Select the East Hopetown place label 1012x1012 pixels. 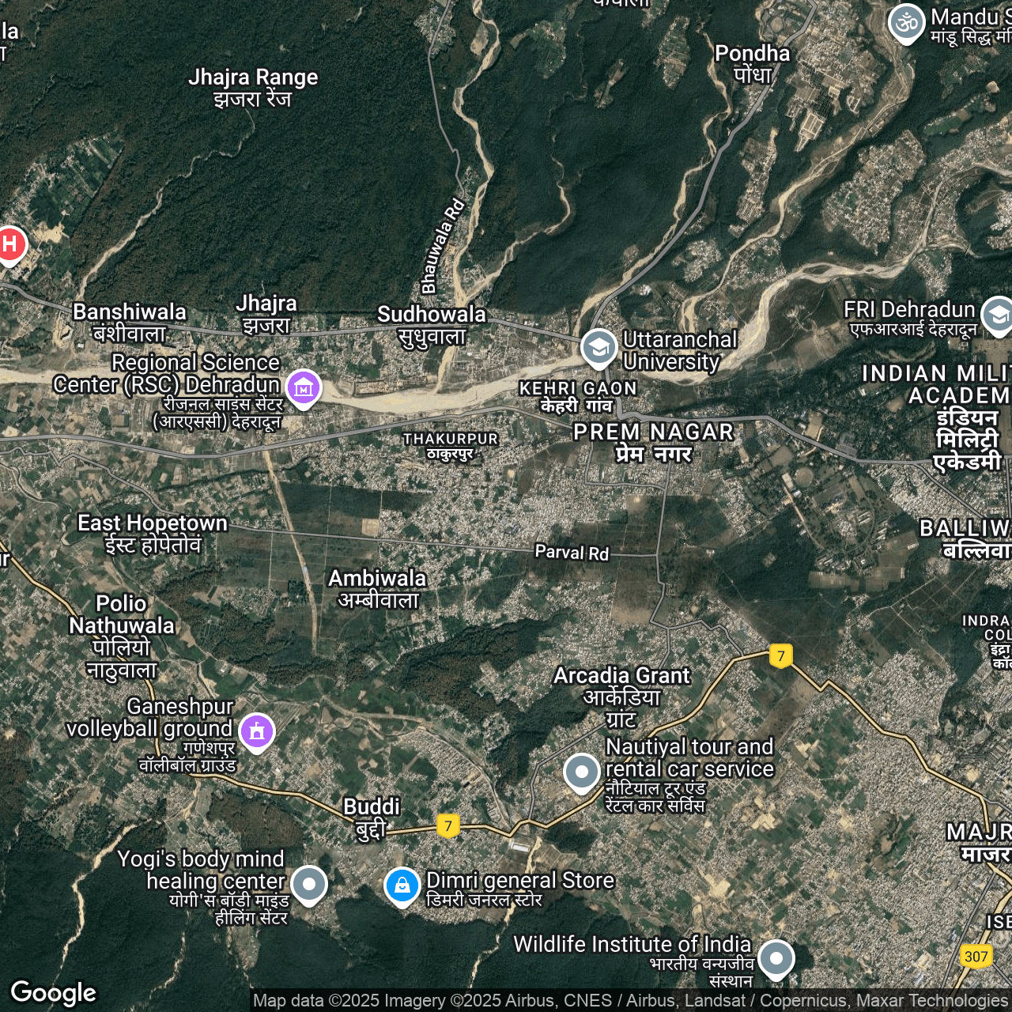153,533
